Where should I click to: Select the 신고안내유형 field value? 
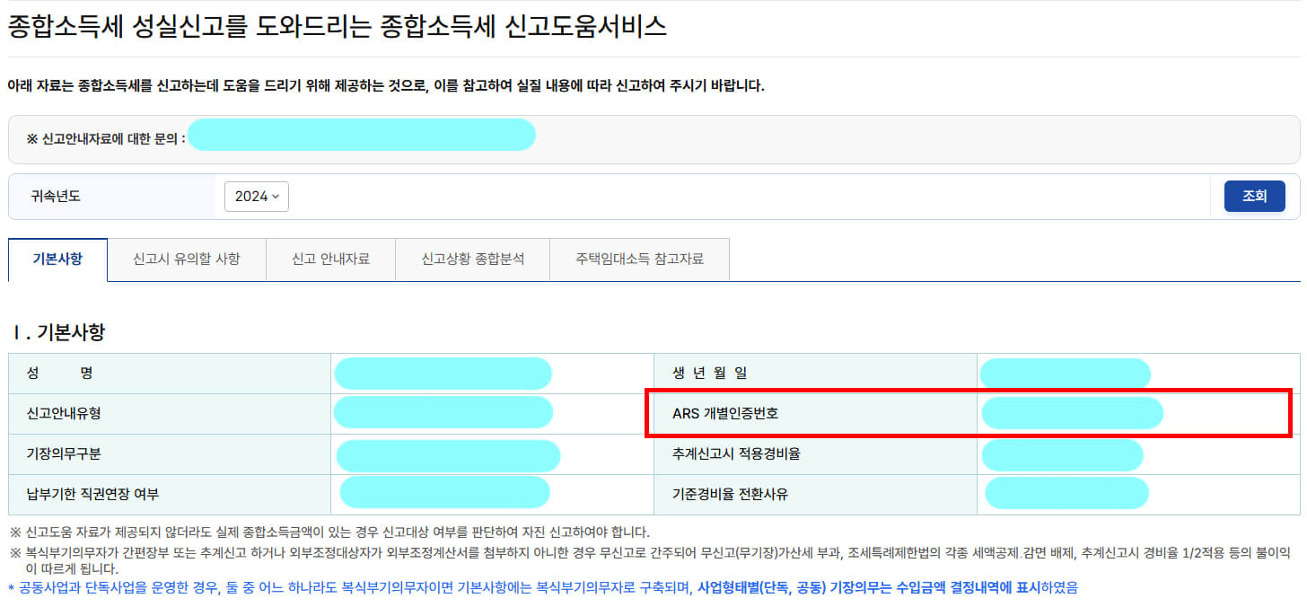point(443,413)
